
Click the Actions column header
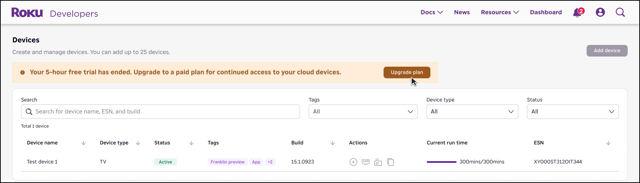tap(358, 143)
